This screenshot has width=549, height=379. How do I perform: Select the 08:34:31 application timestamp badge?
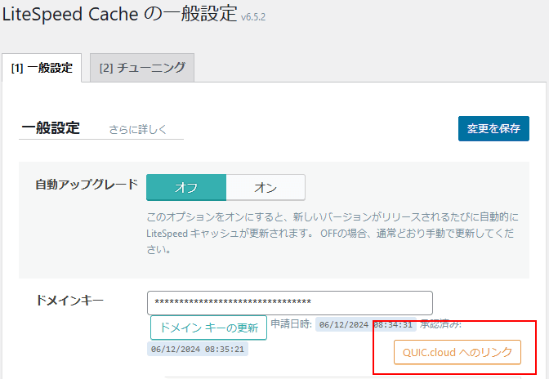[x=365, y=324]
